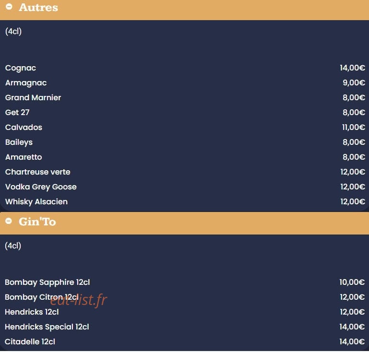Click the Cognac price 14,00€
Screen dimensions: 369x352
pos(352,68)
